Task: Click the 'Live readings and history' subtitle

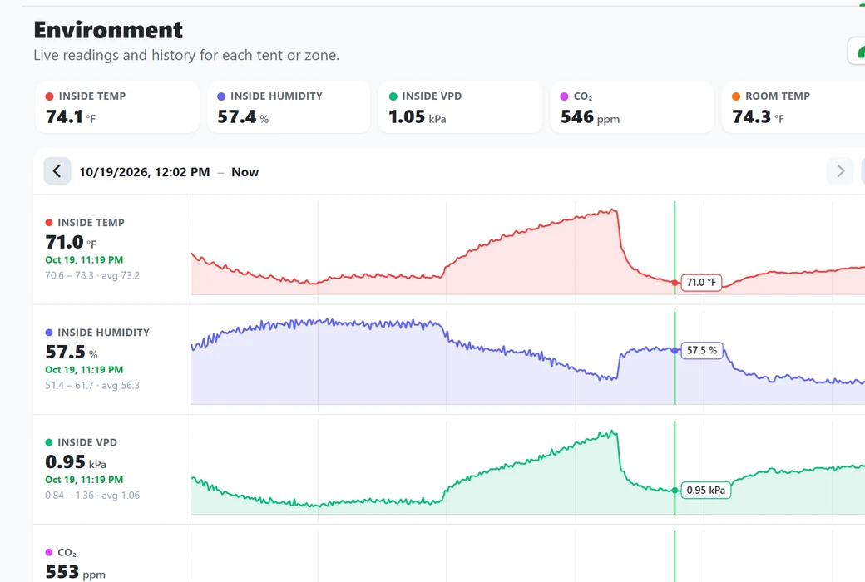Action: (x=186, y=55)
